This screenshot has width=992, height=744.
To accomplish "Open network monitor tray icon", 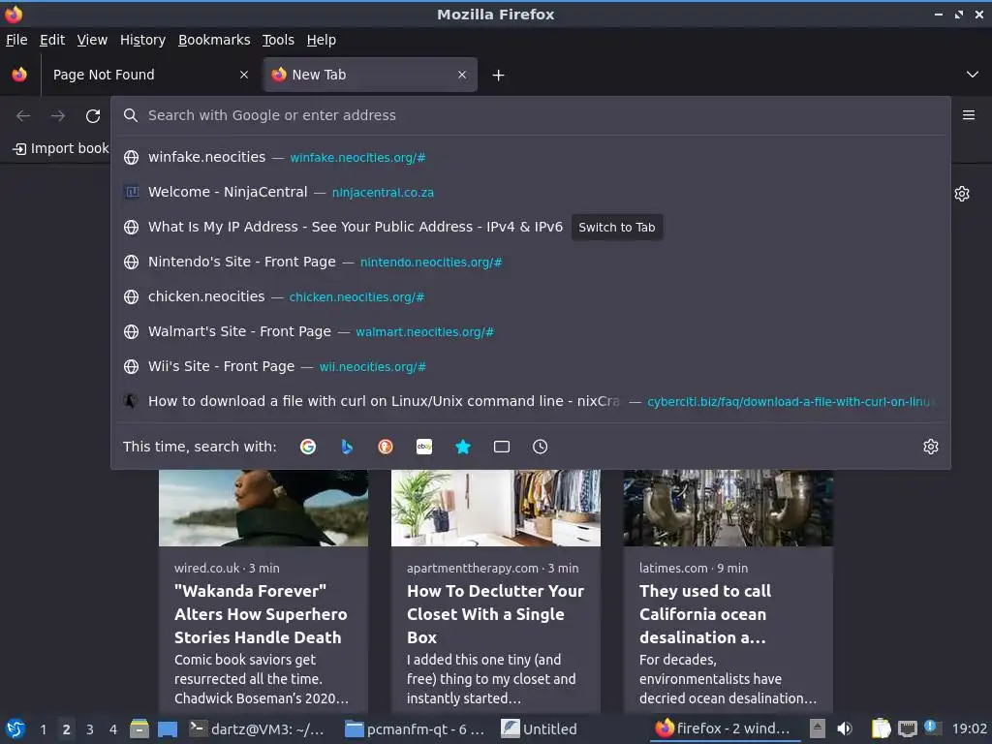I will point(907,728).
